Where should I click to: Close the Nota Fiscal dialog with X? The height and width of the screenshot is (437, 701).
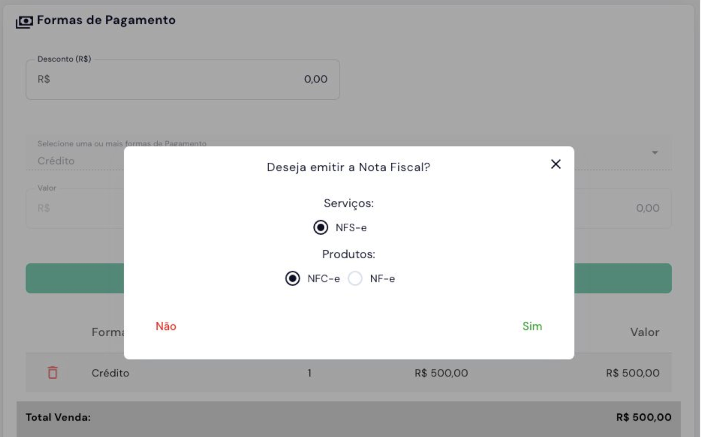coord(556,164)
